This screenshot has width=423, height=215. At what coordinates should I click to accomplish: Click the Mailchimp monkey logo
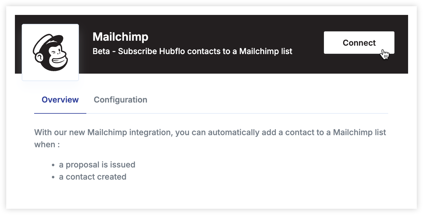click(50, 53)
